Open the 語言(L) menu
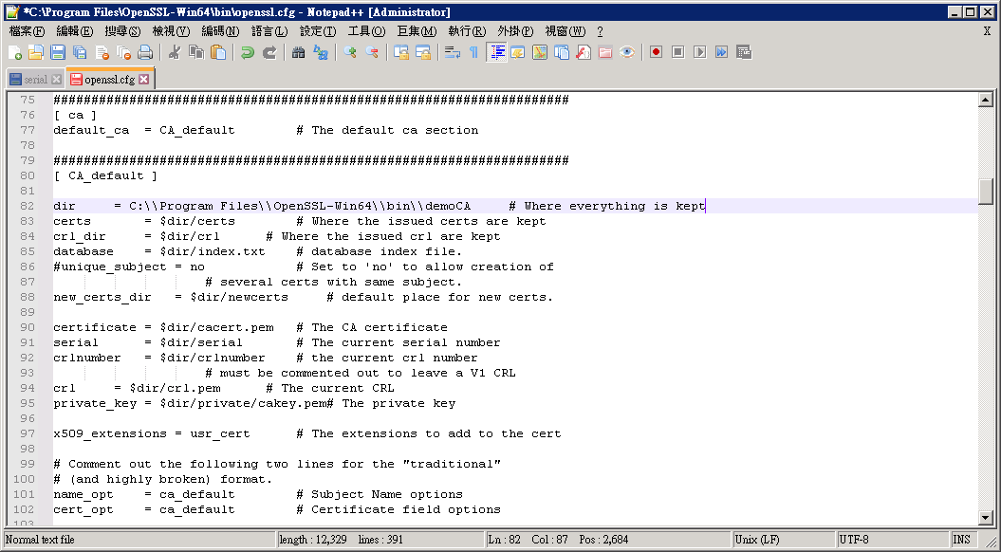Screen dimensions: 1001x552 pos(269,31)
